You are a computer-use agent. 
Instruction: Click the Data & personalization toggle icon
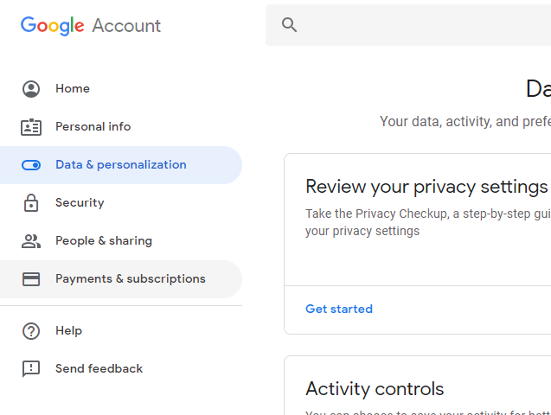tap(31, 165)
